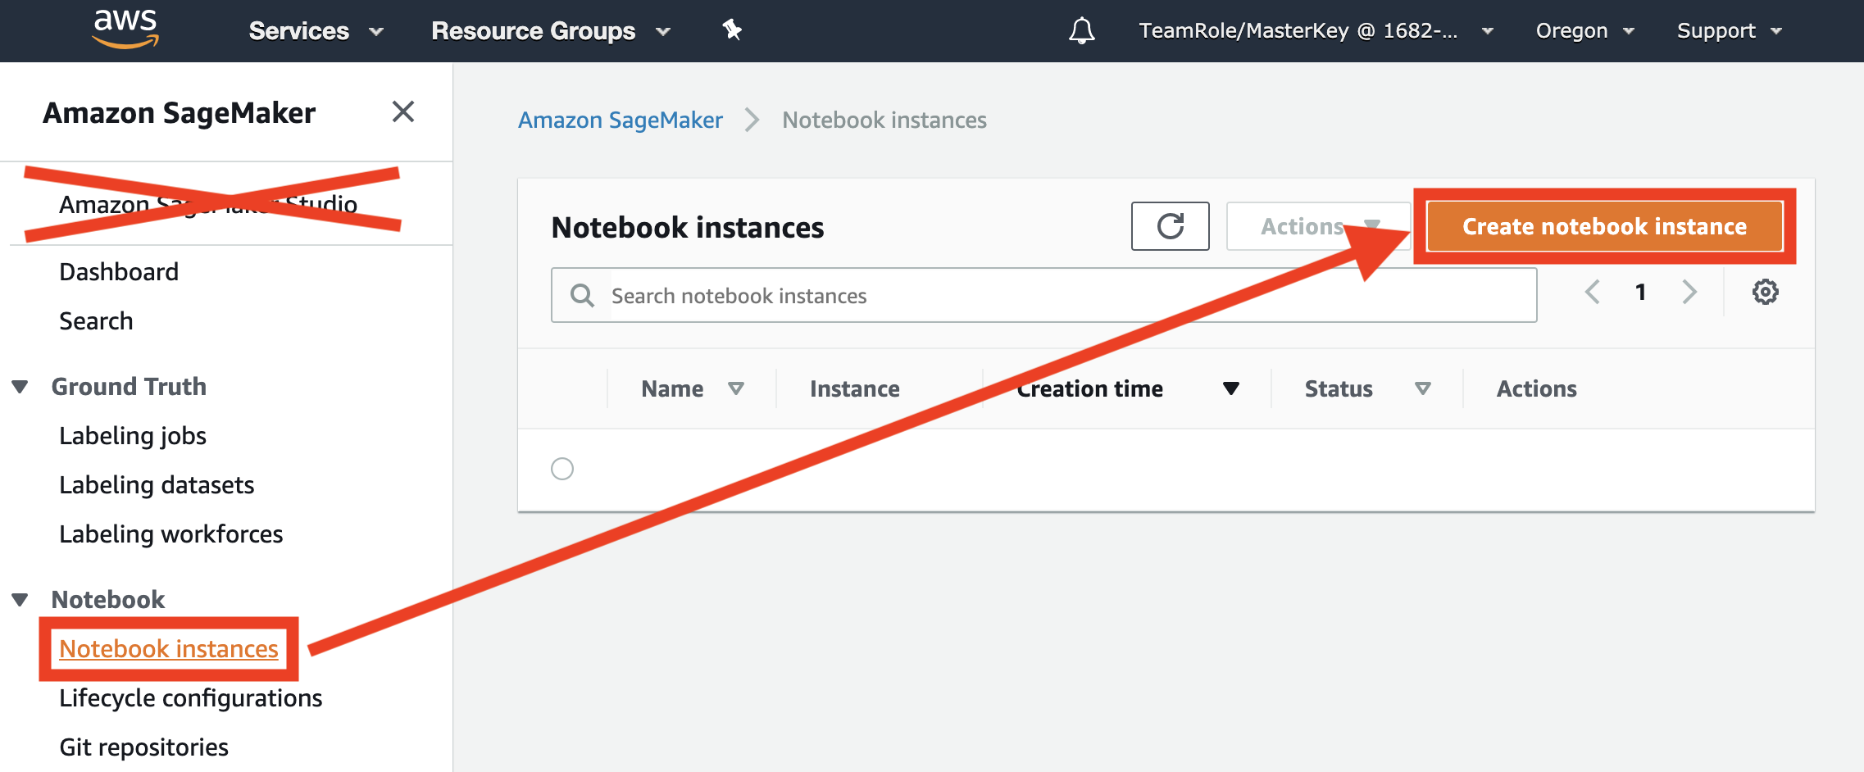
Task: Click page number 1 in pagination
Action: [1641, 292]
